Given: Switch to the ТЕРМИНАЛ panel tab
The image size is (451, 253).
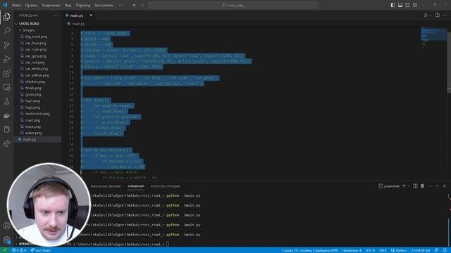Looking at the screenshot, I should [135, 186].
